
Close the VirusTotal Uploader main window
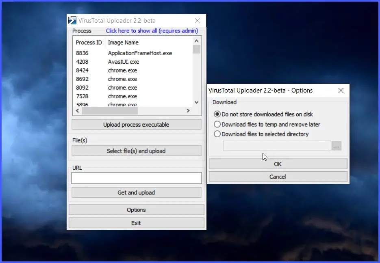pyautogui.click(x=198, y=21)
